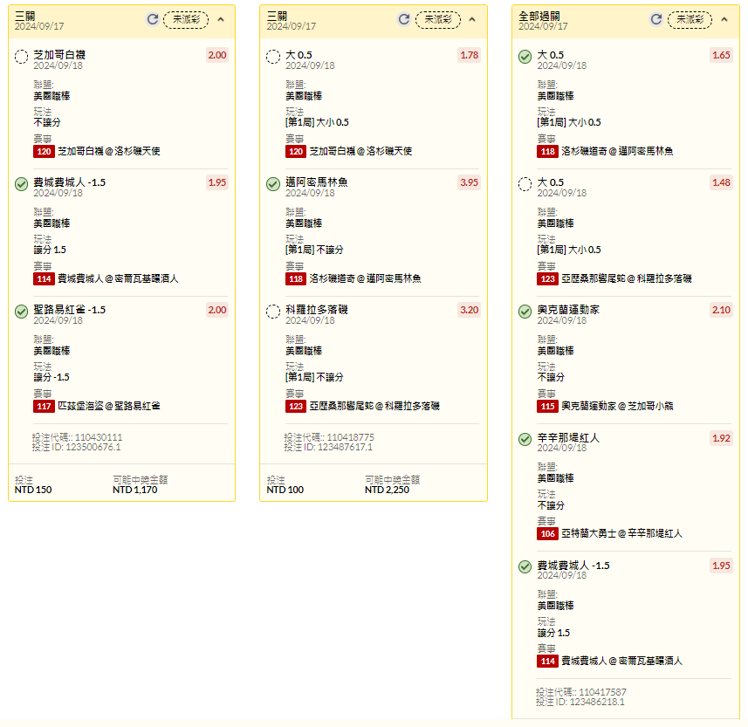Viewport: 748px width, 727px height.
Task: Refresh the 全部過關 bet slip
Action: point(656,19)
